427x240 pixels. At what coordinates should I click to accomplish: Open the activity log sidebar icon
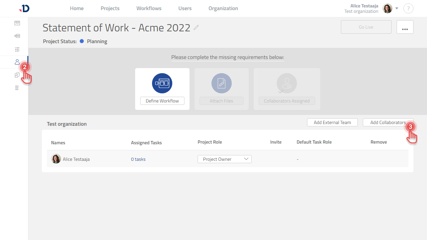pos(17,88)
